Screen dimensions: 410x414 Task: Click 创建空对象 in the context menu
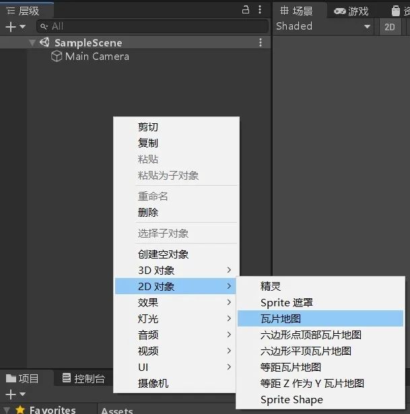point(163,254)
